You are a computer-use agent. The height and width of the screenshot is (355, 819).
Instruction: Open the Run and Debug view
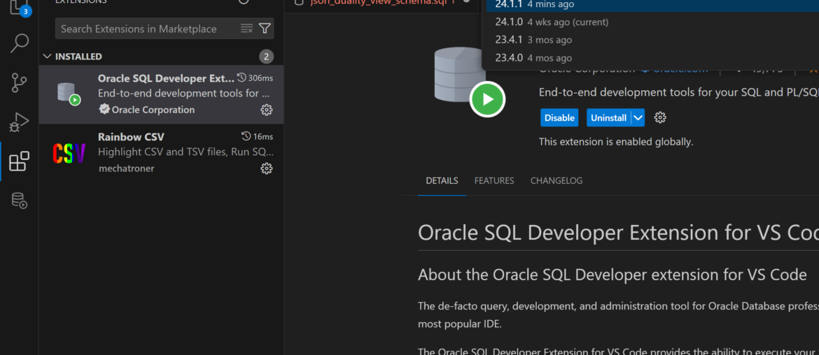(x=20, y=122)
